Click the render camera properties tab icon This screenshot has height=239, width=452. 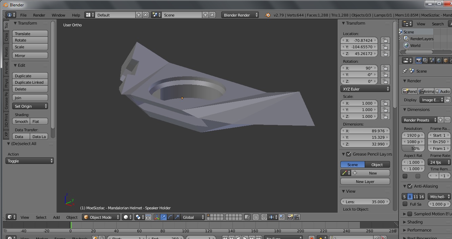coord(419,60)
